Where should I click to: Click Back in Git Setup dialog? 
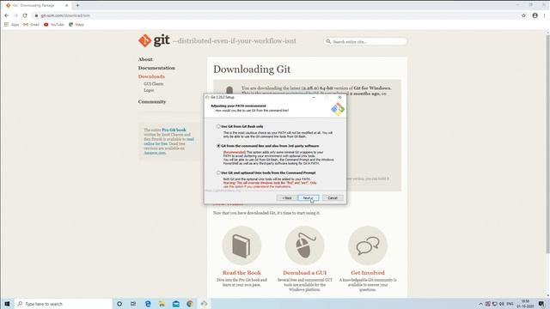pyautogui.click(x=286, y=198)
